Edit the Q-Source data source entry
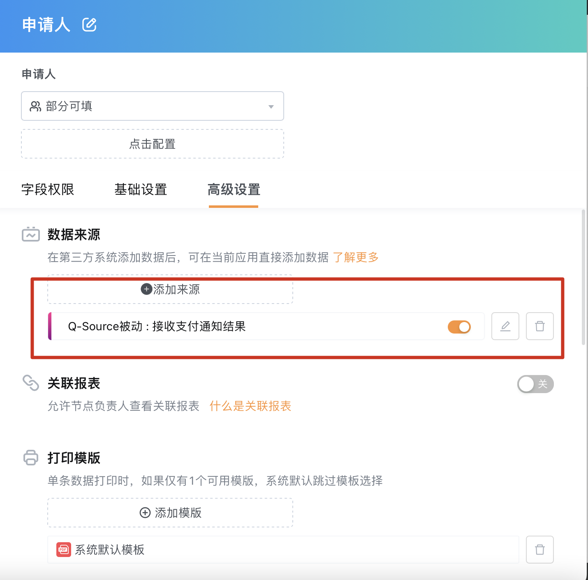 tap(505, 326)
